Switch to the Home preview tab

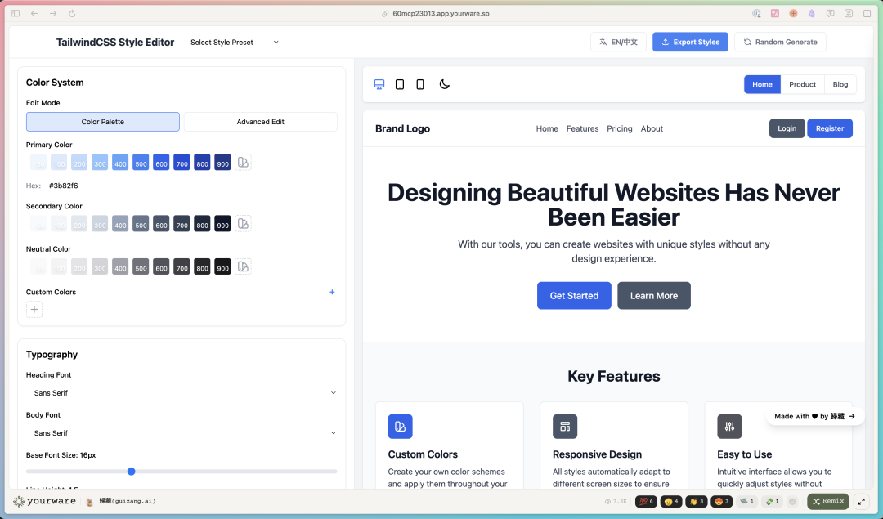(x=763, y=84)
